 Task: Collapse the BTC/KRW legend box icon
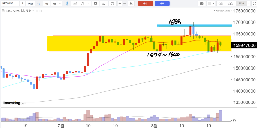pyautogui.click(x=3, y=11)
